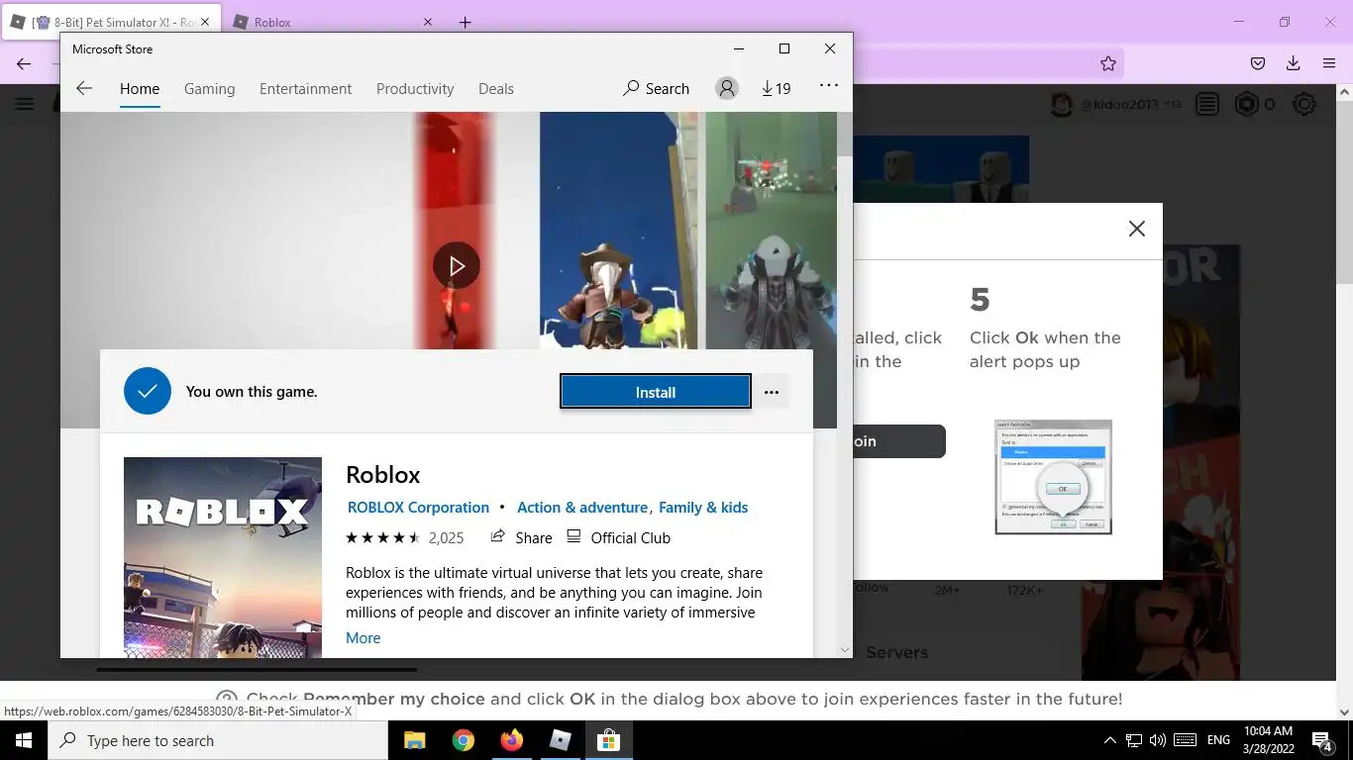Click the Store scrollbar down arrow

[845, 650]
